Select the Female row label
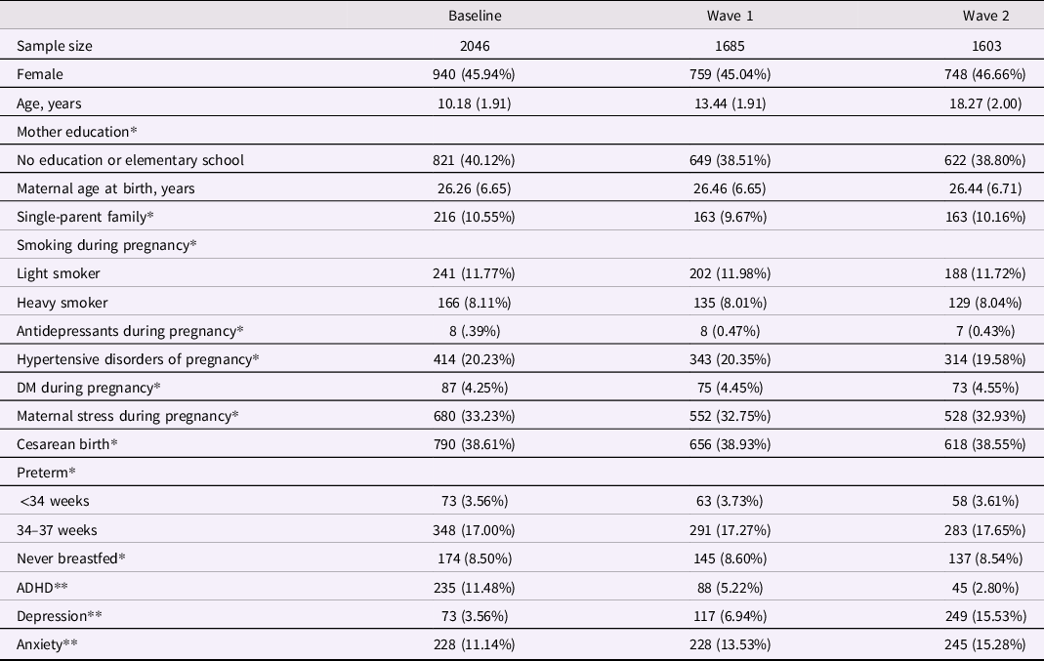1044x661 pixels. [x=40, y=74]
